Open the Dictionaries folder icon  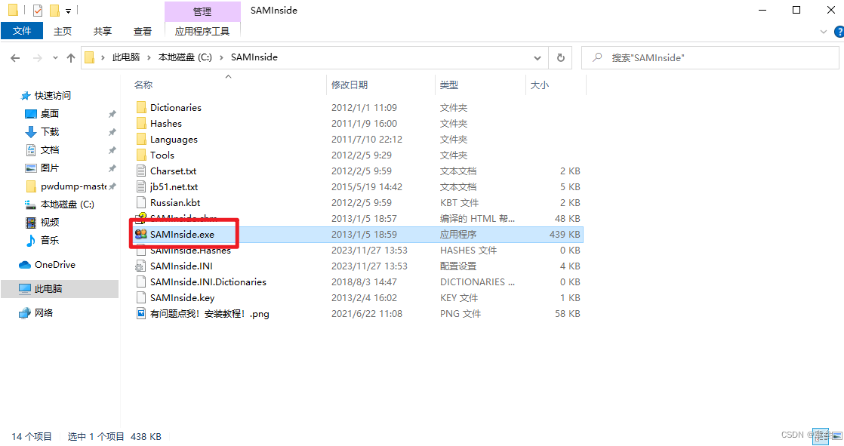tap(141, 108)
